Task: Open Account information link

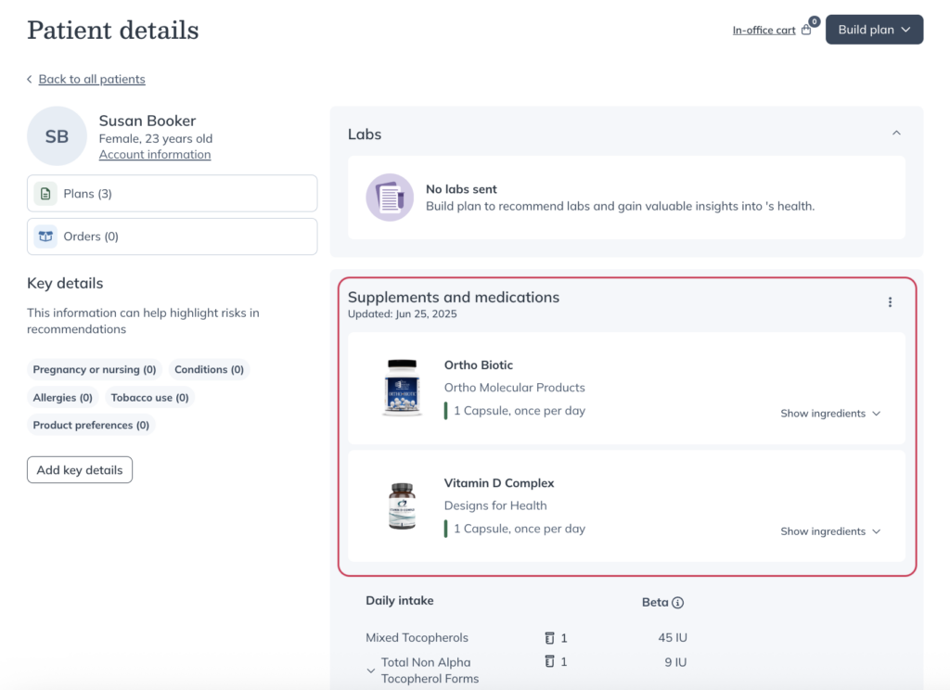Action: click(x=155, y=155)
